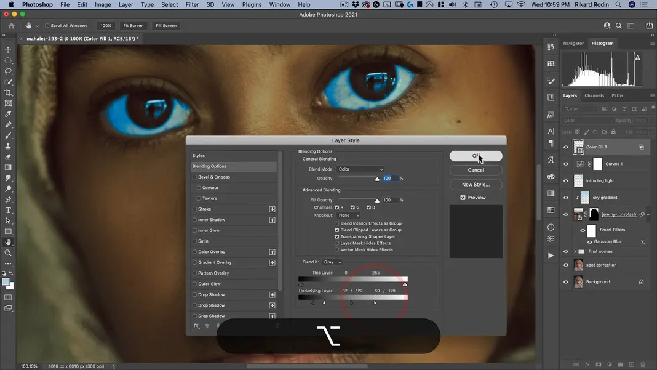
Task: Select the Elliptical Marquee tool
Action: tap(8, 60)
